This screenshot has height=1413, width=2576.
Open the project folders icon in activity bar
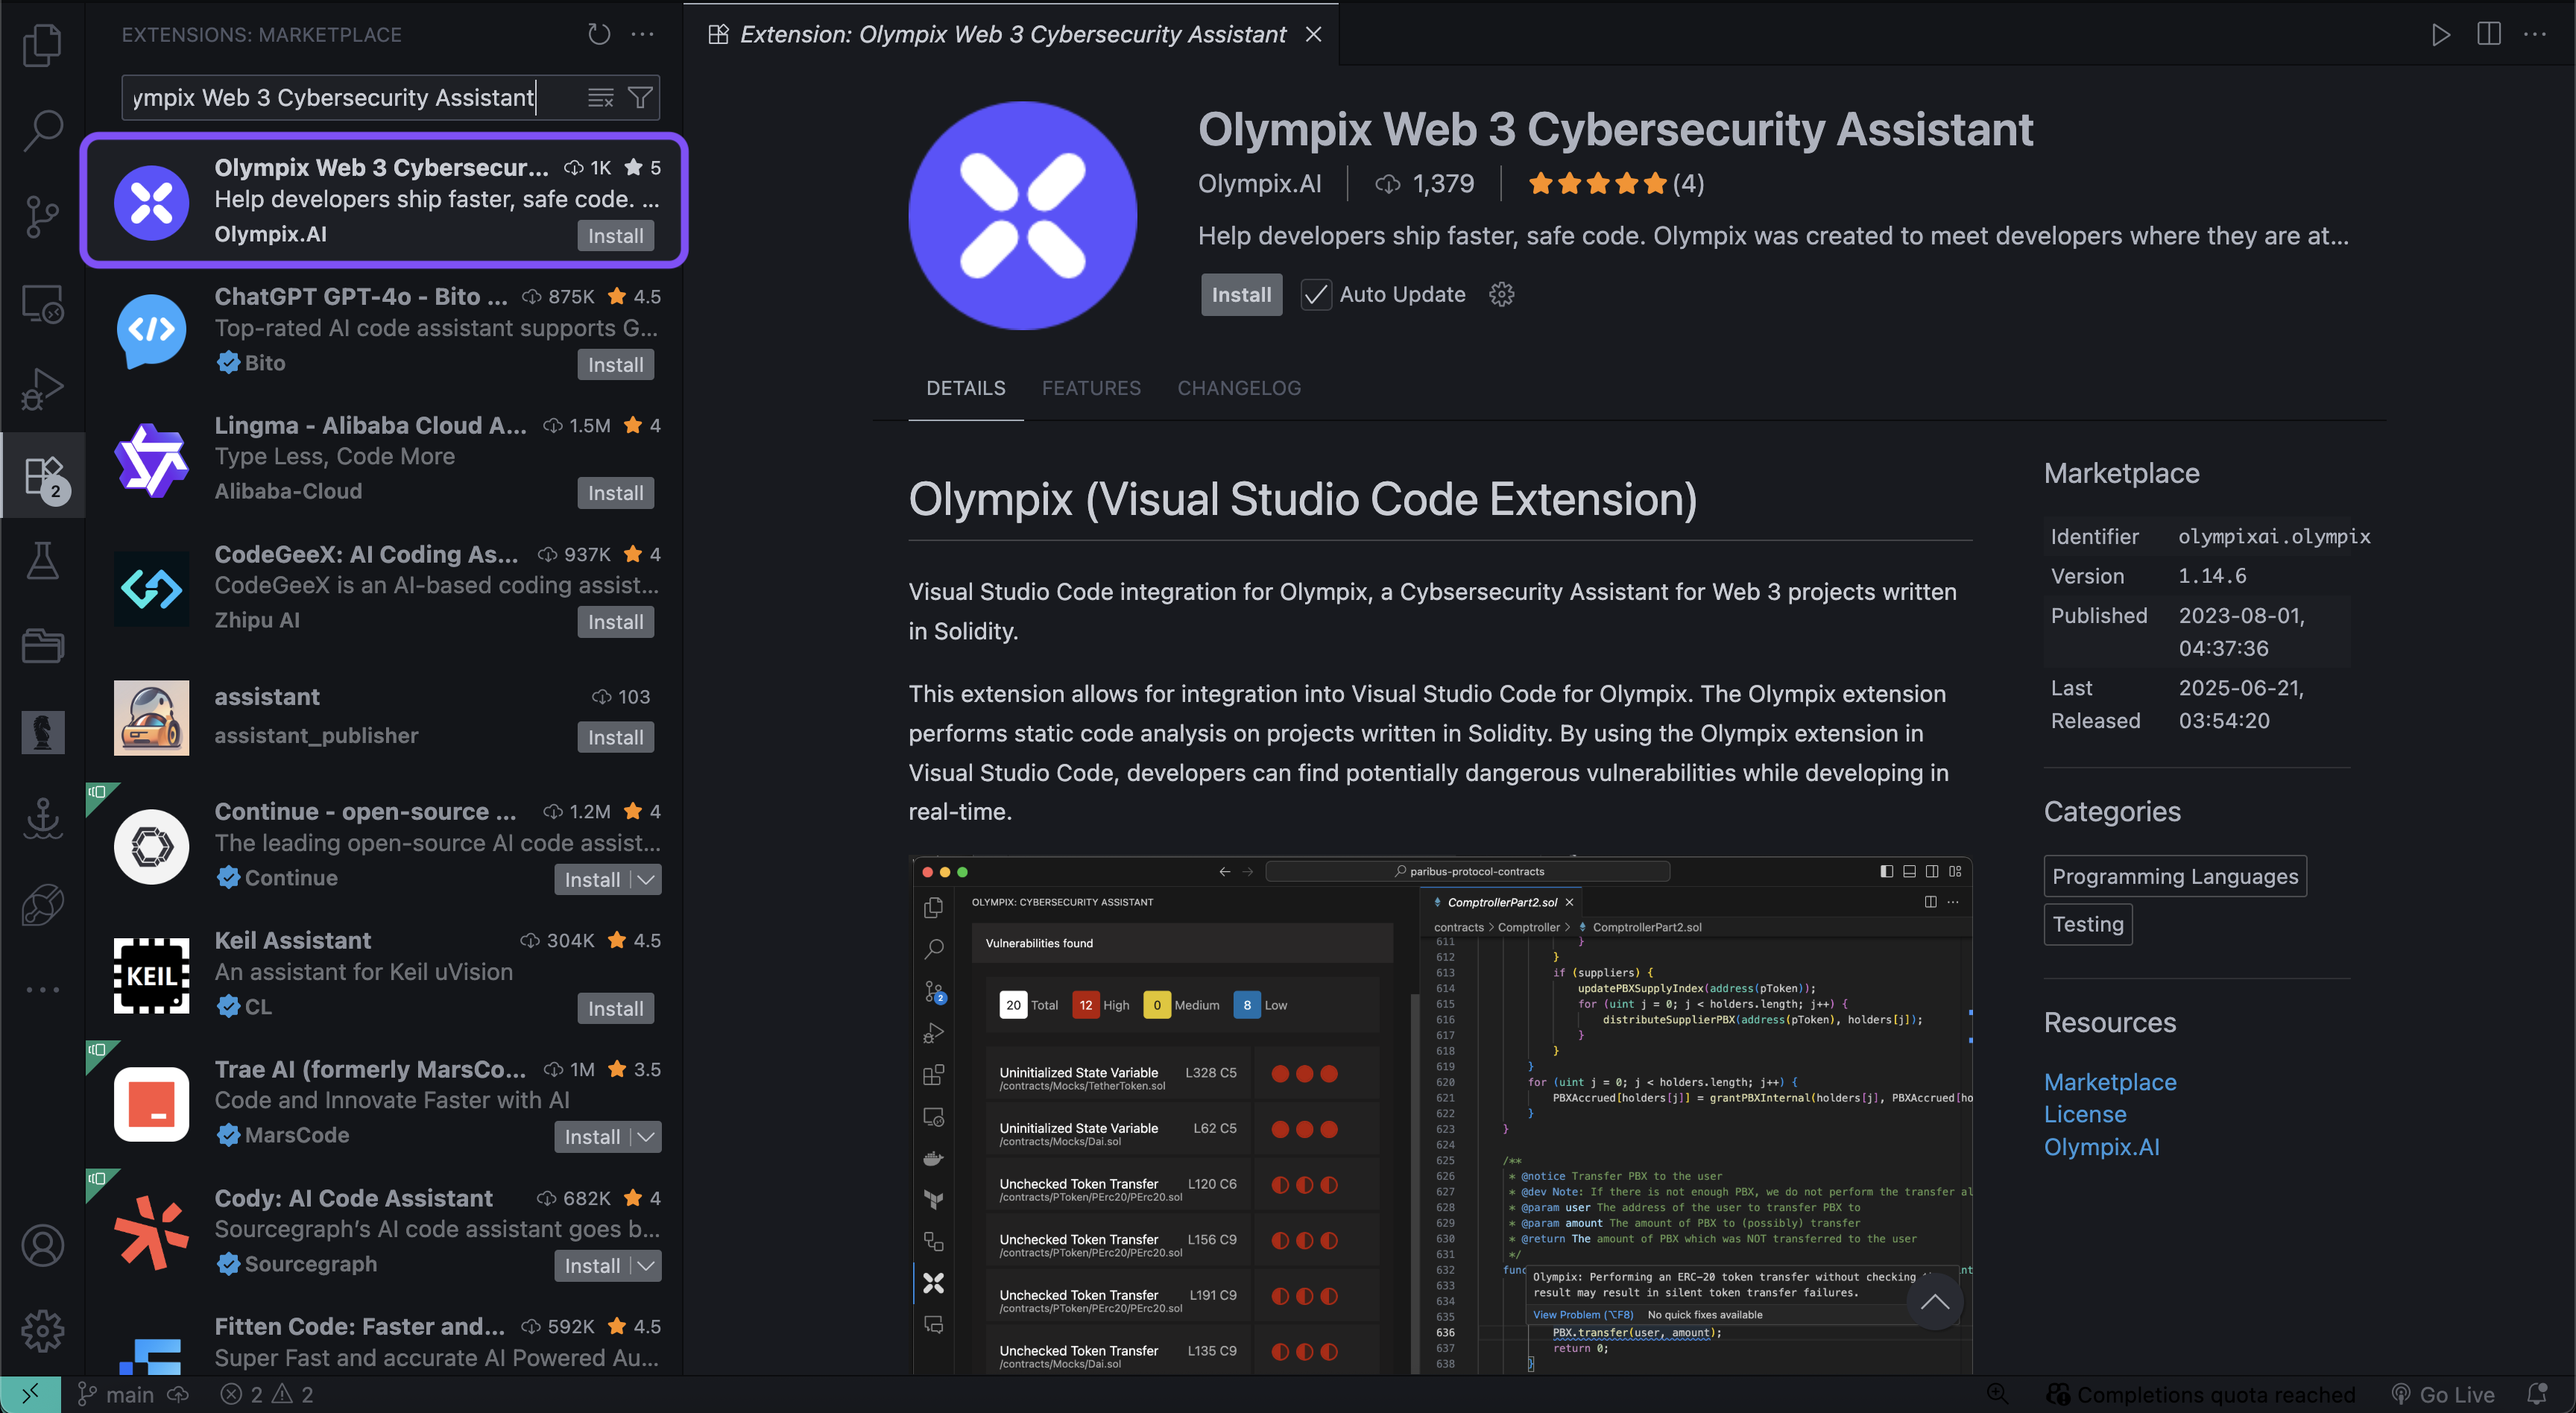tap(42, 646)
